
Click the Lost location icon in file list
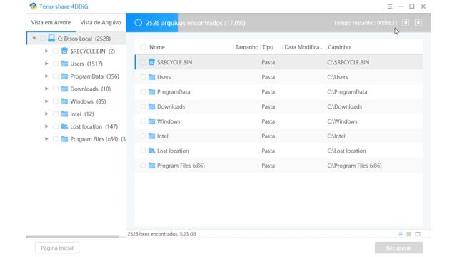(151, 151)
